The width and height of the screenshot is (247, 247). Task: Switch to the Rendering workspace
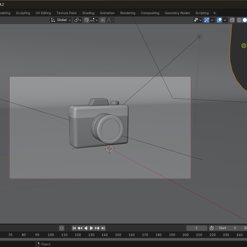128,13
